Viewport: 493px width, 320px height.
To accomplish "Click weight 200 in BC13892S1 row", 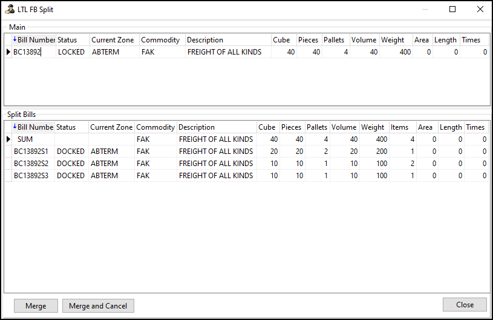I will click(374, 152).
